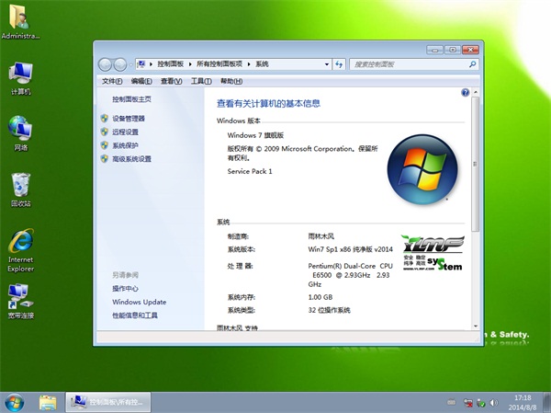The height and width of the screenshot is (413, 551).
Task: Open the 文件(F) menu
Action: click(112, 81)
